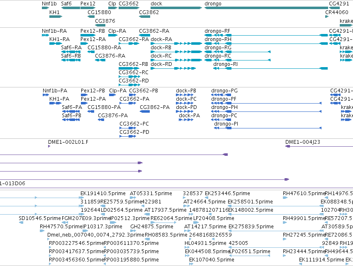Click protein Saf6-PB
Viewport: 353px width, 266px height.
pyautogui.click(x=72, y=116)
